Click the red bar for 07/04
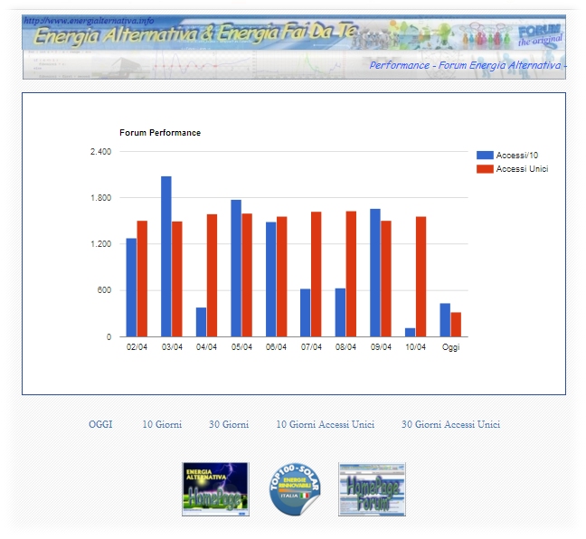586x539 pixels. pyautogui.click(x=317, y=274)
